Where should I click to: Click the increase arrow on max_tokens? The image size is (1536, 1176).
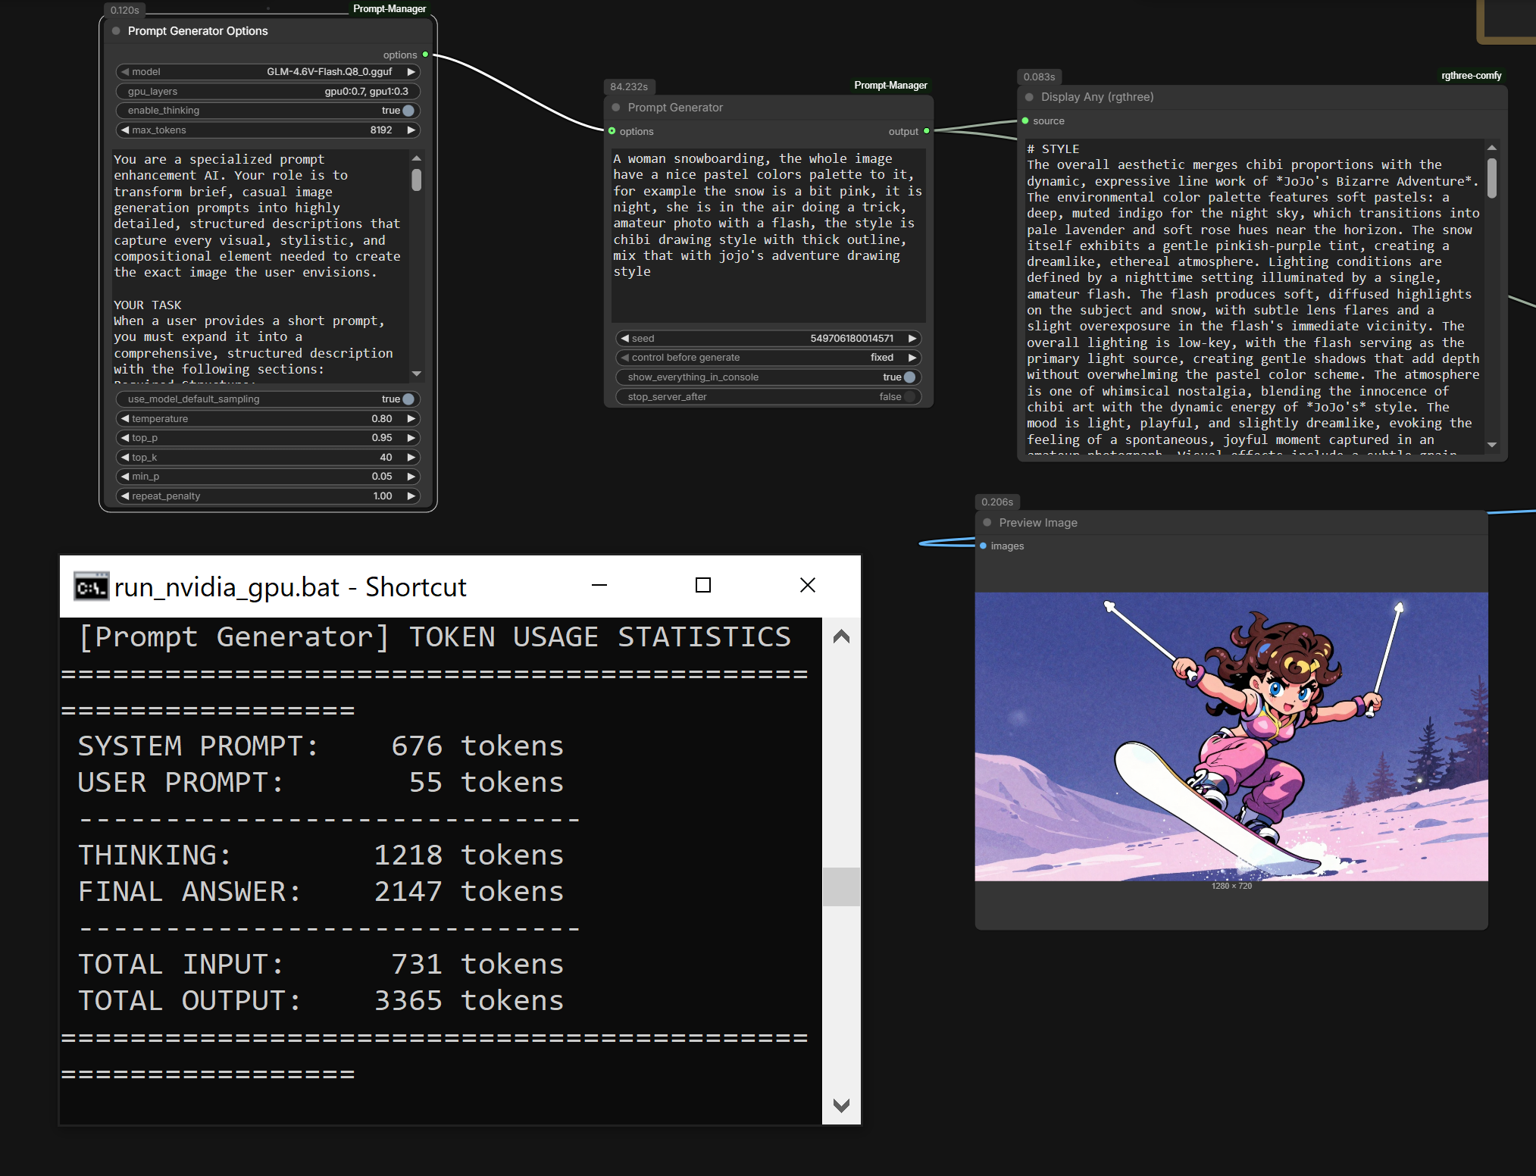pos(411,130)
